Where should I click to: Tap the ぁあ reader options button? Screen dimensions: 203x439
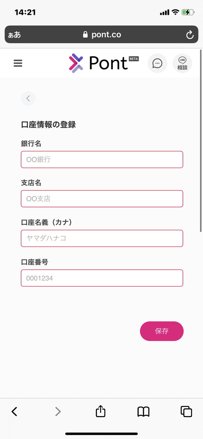pyautogui.click(x=14, y=35)
